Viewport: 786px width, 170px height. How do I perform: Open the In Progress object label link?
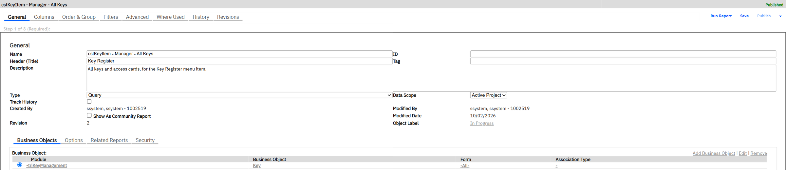[x=482, y=123]
